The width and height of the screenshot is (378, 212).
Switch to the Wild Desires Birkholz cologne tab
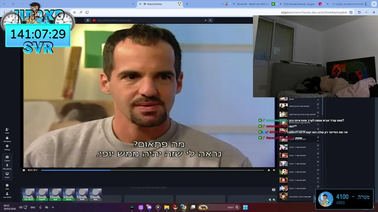pos(302,4)
